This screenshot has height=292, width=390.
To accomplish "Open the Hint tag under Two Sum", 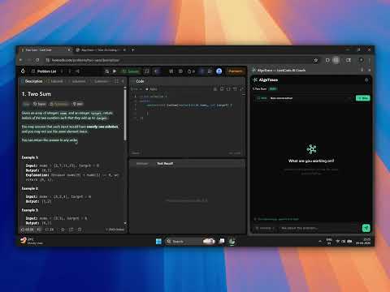I will [x=77, y=104].
